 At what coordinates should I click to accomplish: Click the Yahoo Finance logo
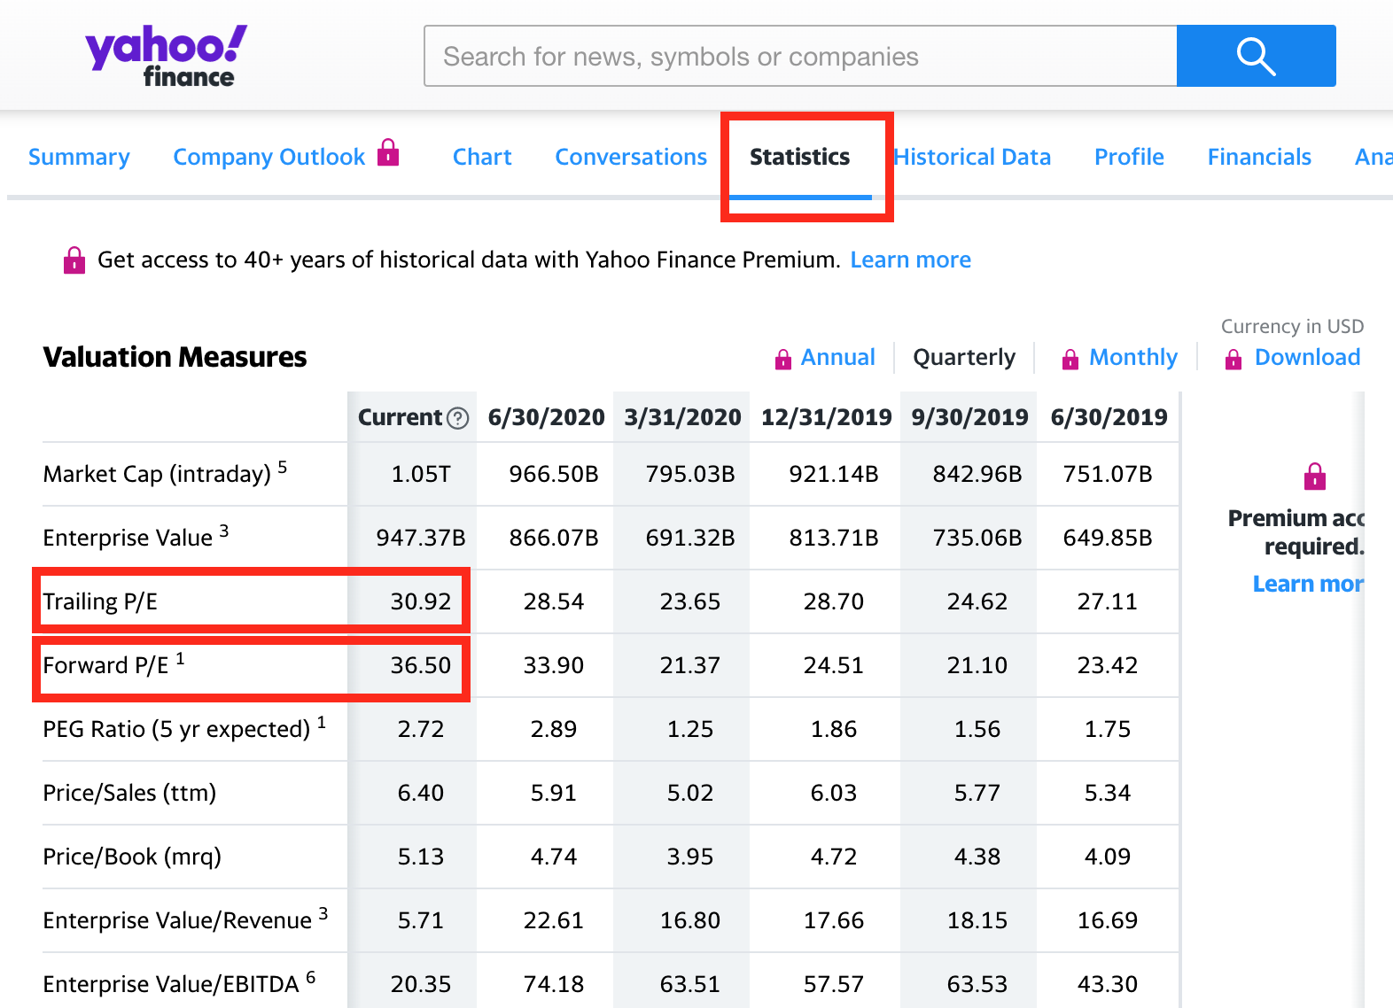point(167,57)
